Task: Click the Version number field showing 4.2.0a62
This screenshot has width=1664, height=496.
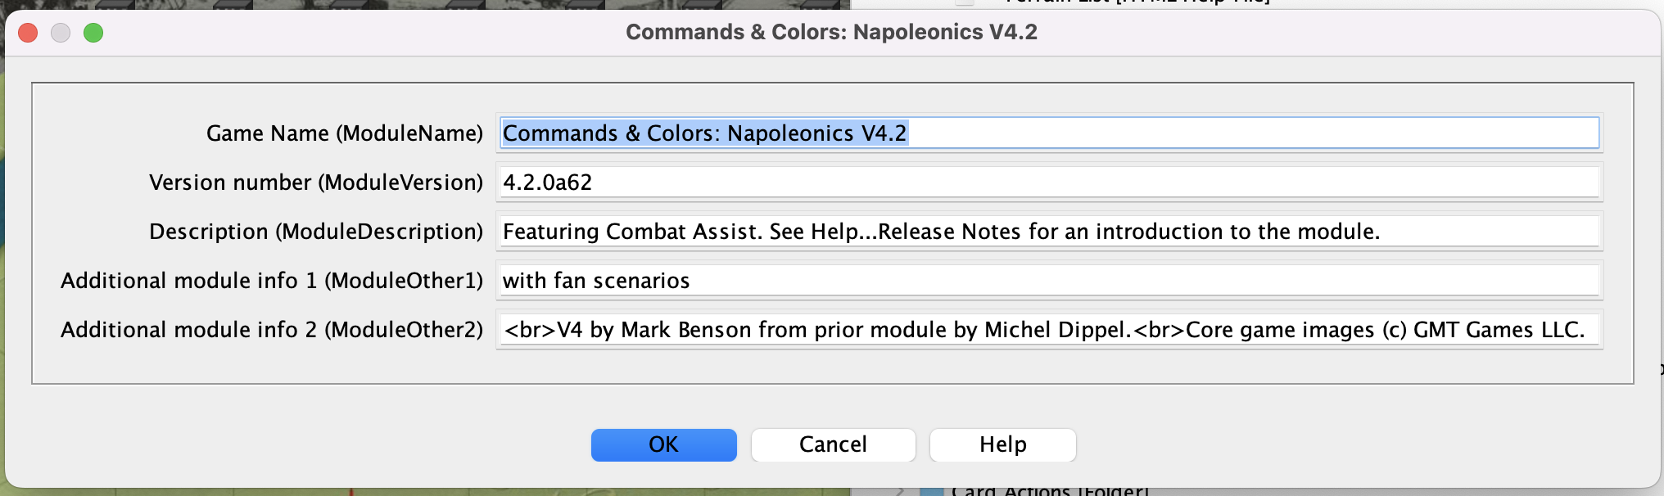Action: pos(1049,183)
